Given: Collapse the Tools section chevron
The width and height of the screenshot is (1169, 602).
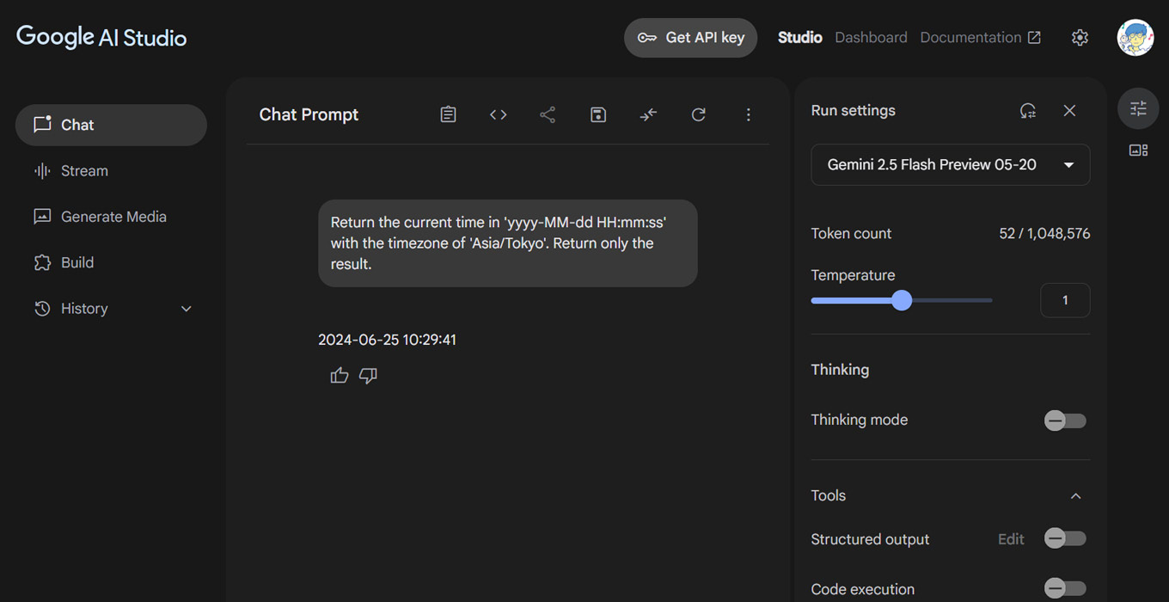Looking at the screenshot, I should click(1075, 496).
